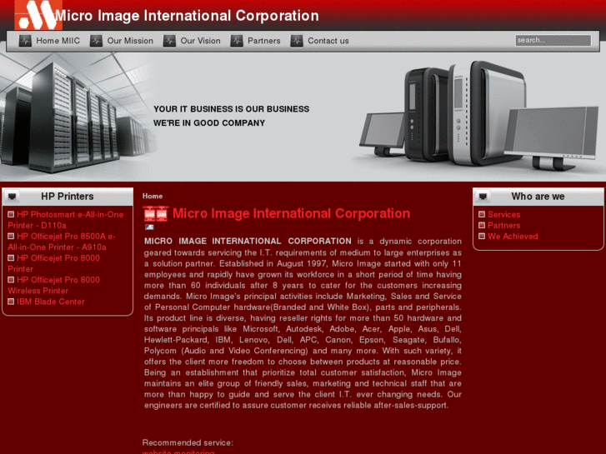Click the 'YOUR IT BUSINESS IS OUR BUSINESS' slogan
The width and height of the screenshot is (606, 454).
[x=231, y=109]
